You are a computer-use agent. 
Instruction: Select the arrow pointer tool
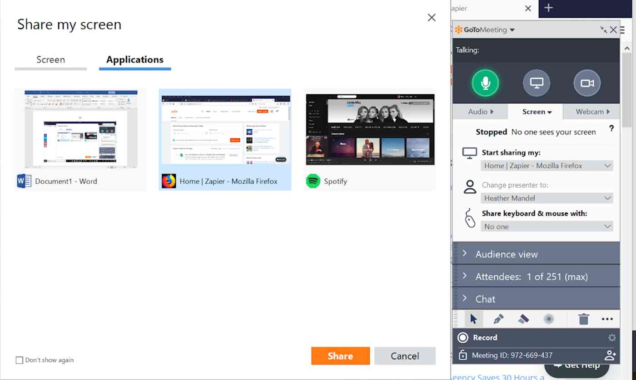click(473, 319)
